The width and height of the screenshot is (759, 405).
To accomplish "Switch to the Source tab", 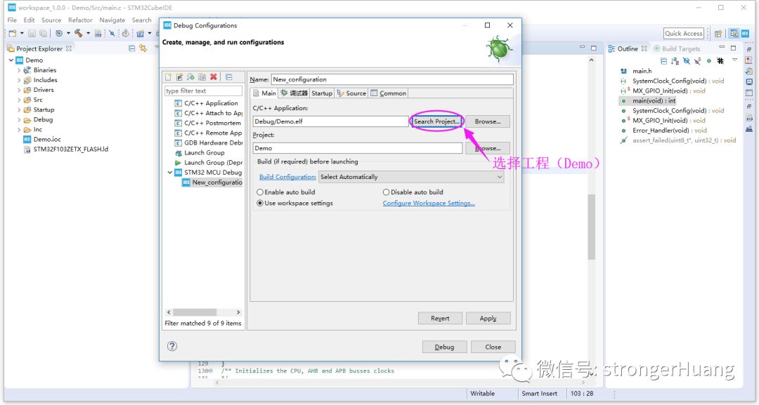I will click(352, 93).
